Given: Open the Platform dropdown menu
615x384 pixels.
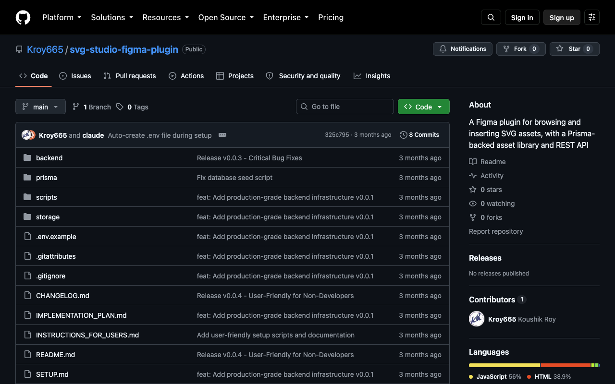Looking at the screenshot, I should (x=62, y=17).
